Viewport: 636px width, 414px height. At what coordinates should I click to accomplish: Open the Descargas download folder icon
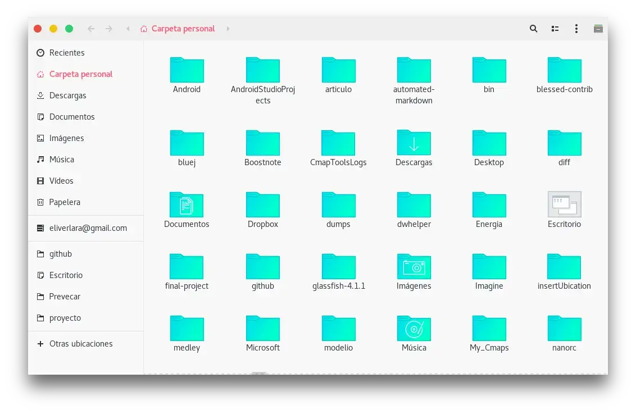414,143
